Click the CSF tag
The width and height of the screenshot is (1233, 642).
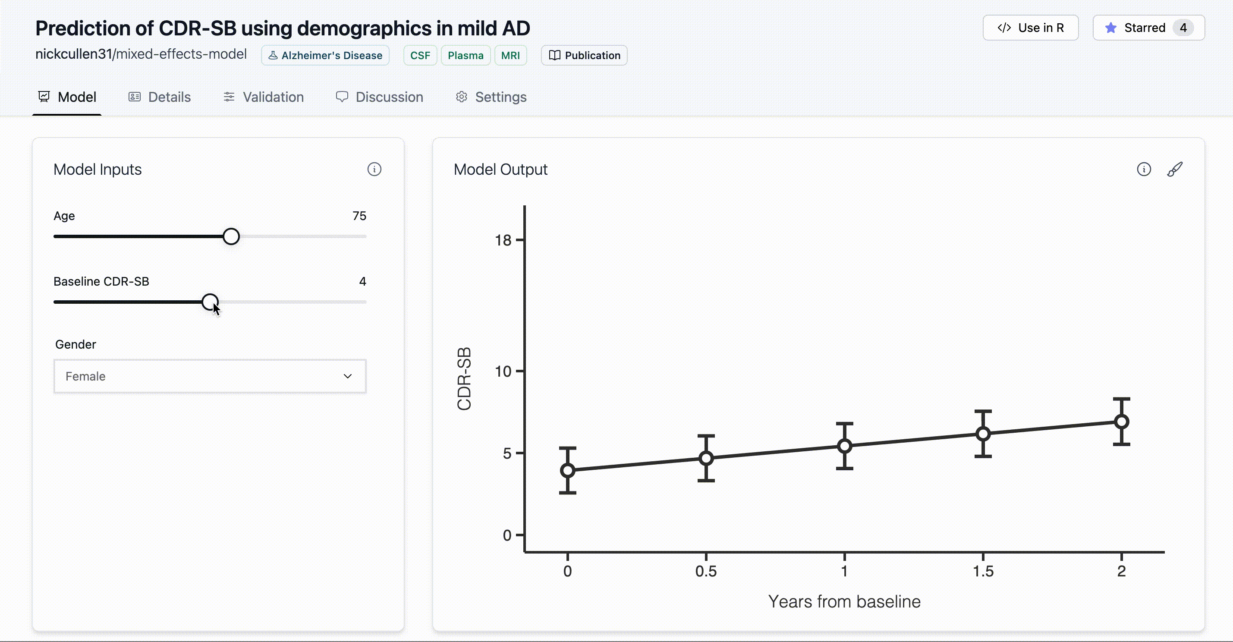coord(420,55)
